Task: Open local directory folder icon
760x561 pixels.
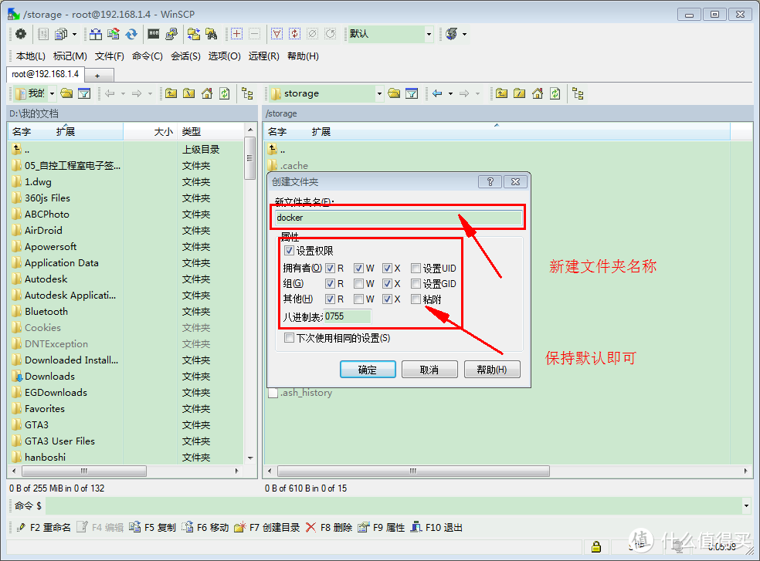Action: (x=66, y=93)
